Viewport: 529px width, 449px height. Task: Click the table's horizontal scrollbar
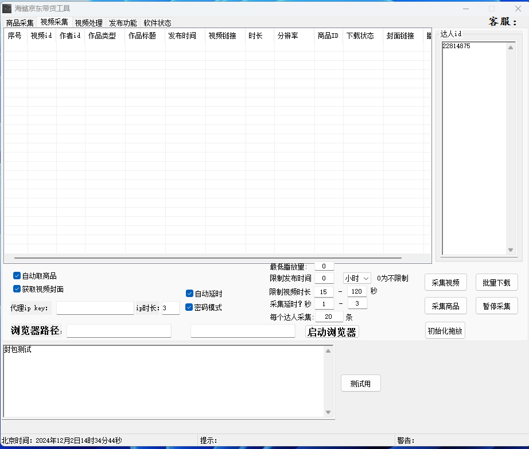click(217, 259)
